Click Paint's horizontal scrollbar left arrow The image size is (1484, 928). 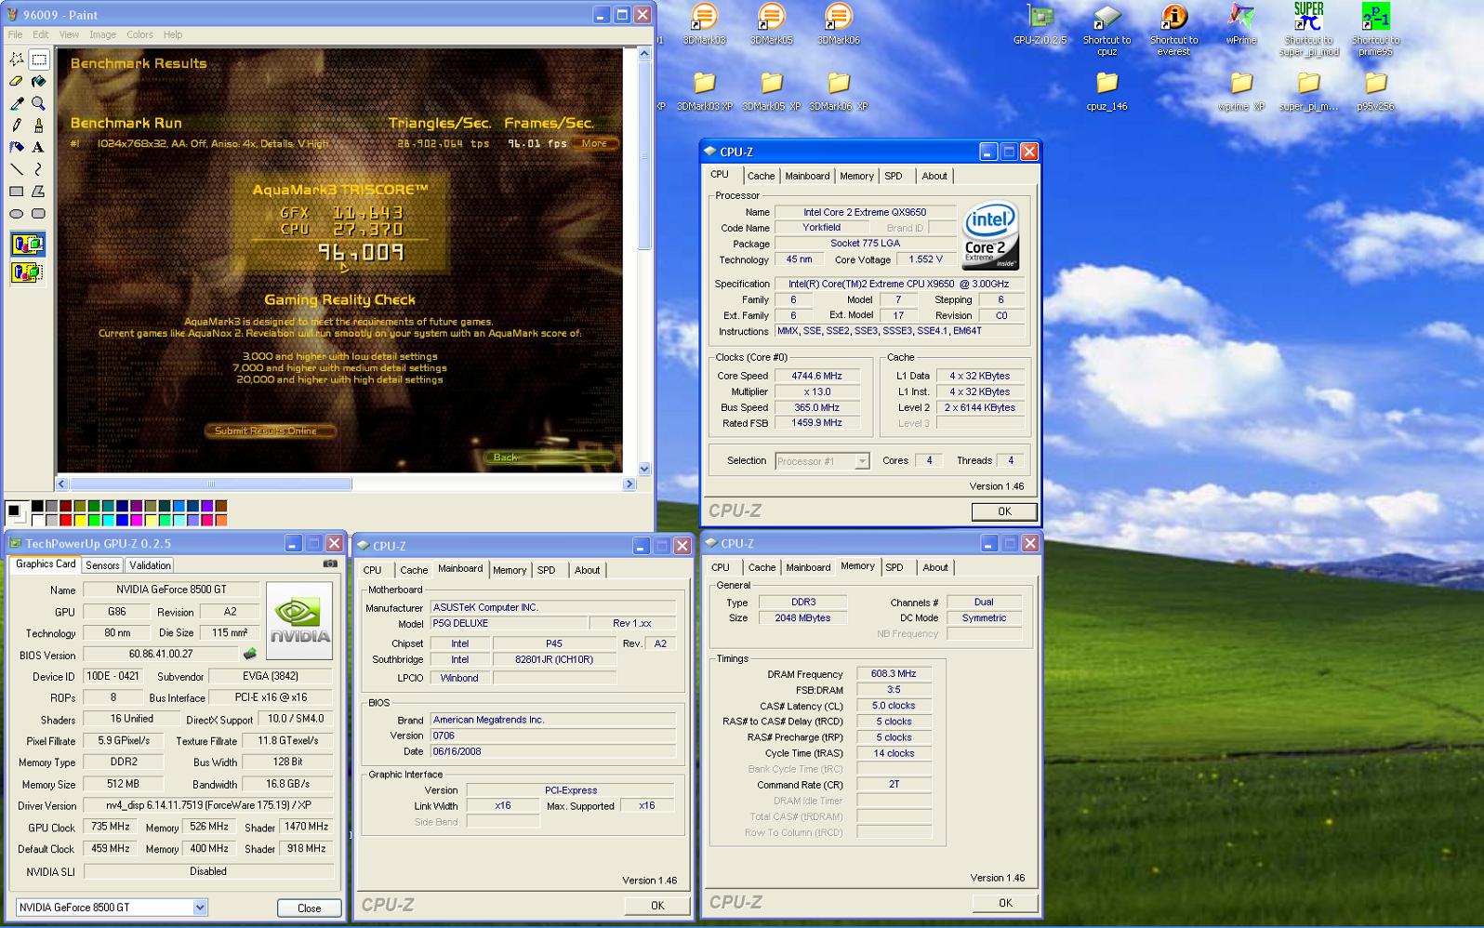(x=62, y=484)
